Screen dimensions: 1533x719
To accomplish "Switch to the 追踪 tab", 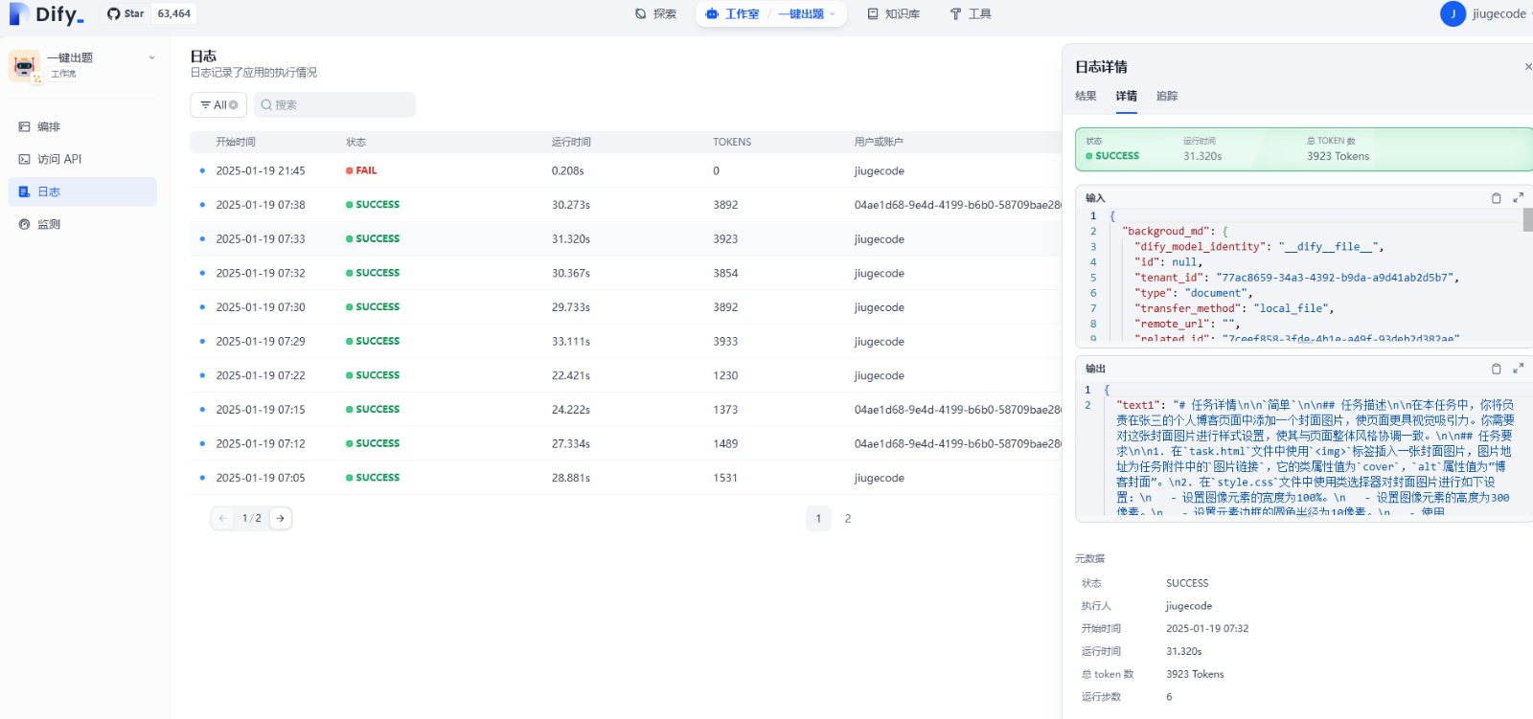I will tap(1166, 96).
